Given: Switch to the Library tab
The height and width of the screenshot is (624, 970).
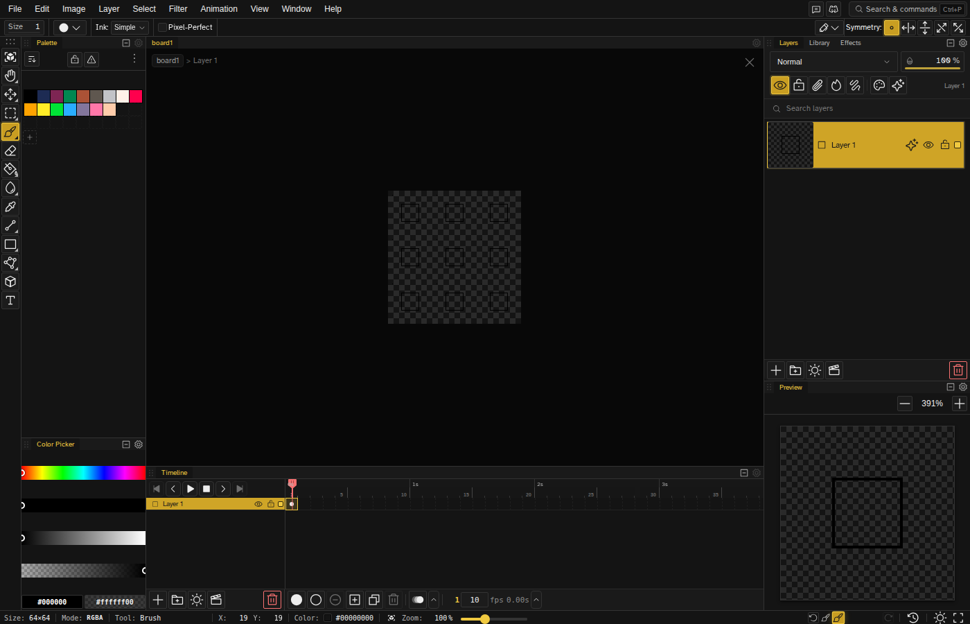Looking at the screenshot, I should (820, 43).
